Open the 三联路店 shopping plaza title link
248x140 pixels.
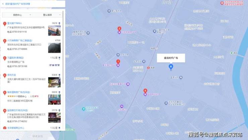pyautogui.click(x=20, y=40)
